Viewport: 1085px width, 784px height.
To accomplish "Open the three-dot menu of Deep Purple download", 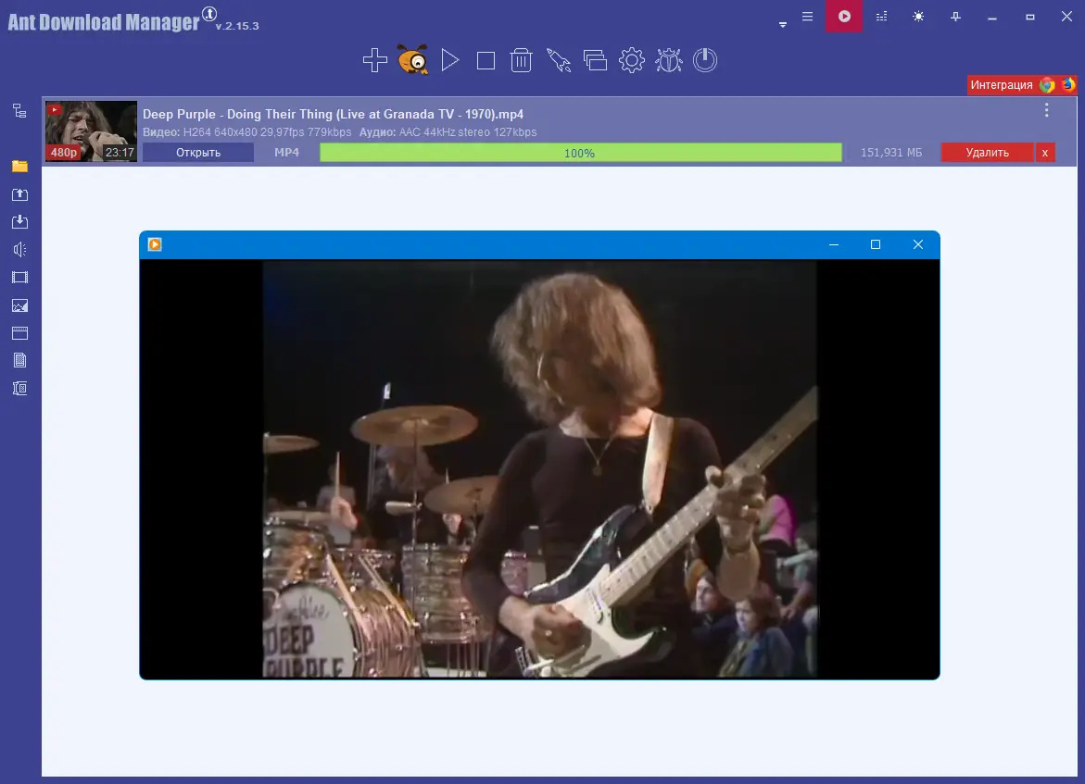I will click(x=1046, y=110).
